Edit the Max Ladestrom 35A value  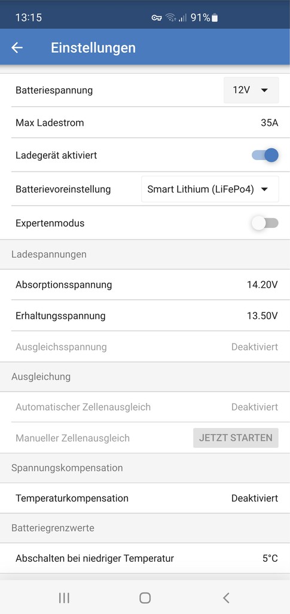pos(145,122)
